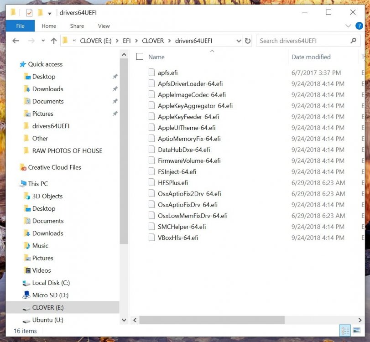Click the New folder icon in the title bar

point(40,12)
